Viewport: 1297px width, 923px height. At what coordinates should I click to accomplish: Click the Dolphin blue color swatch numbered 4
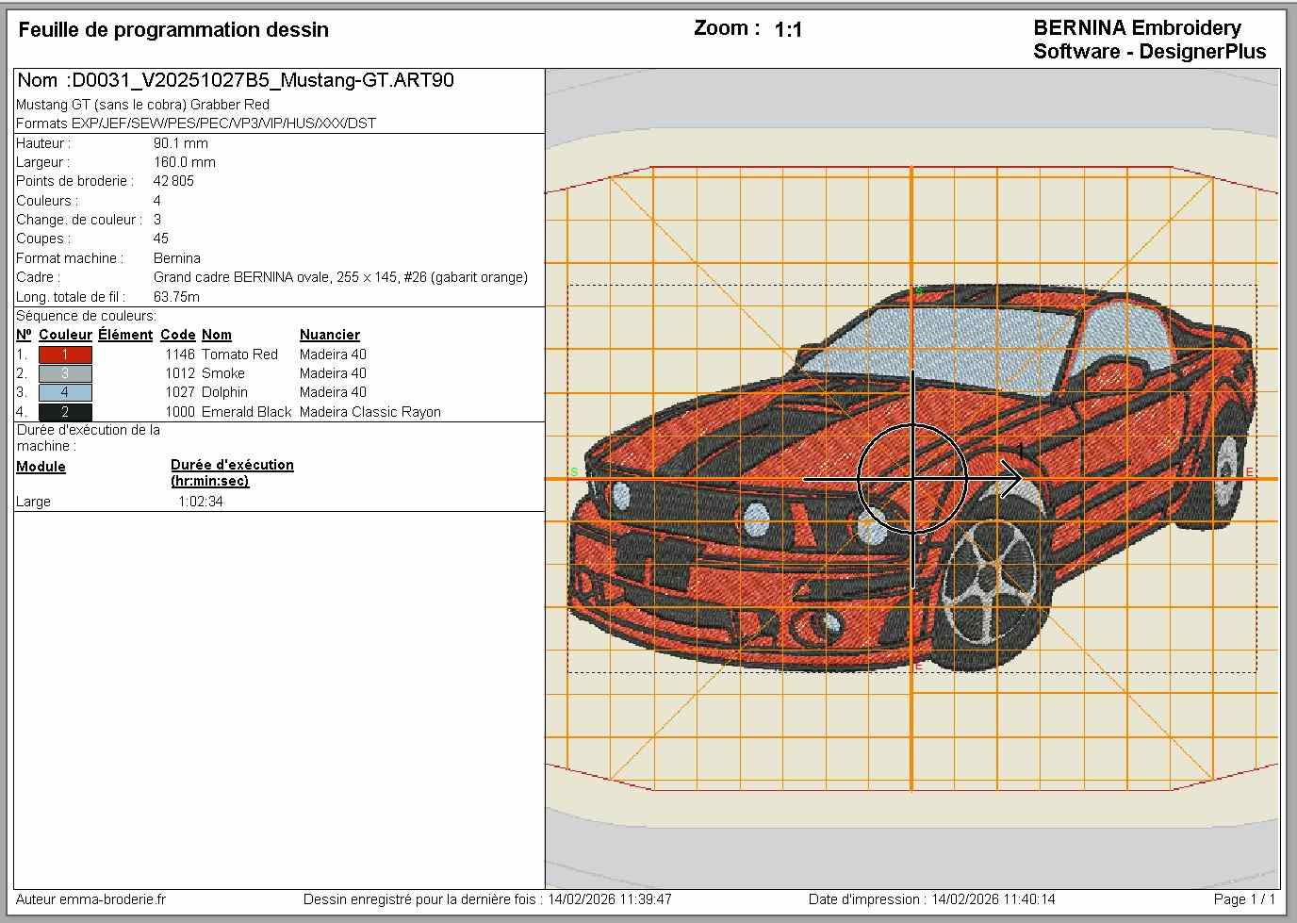pyautogui.click(x=65, y=392)
